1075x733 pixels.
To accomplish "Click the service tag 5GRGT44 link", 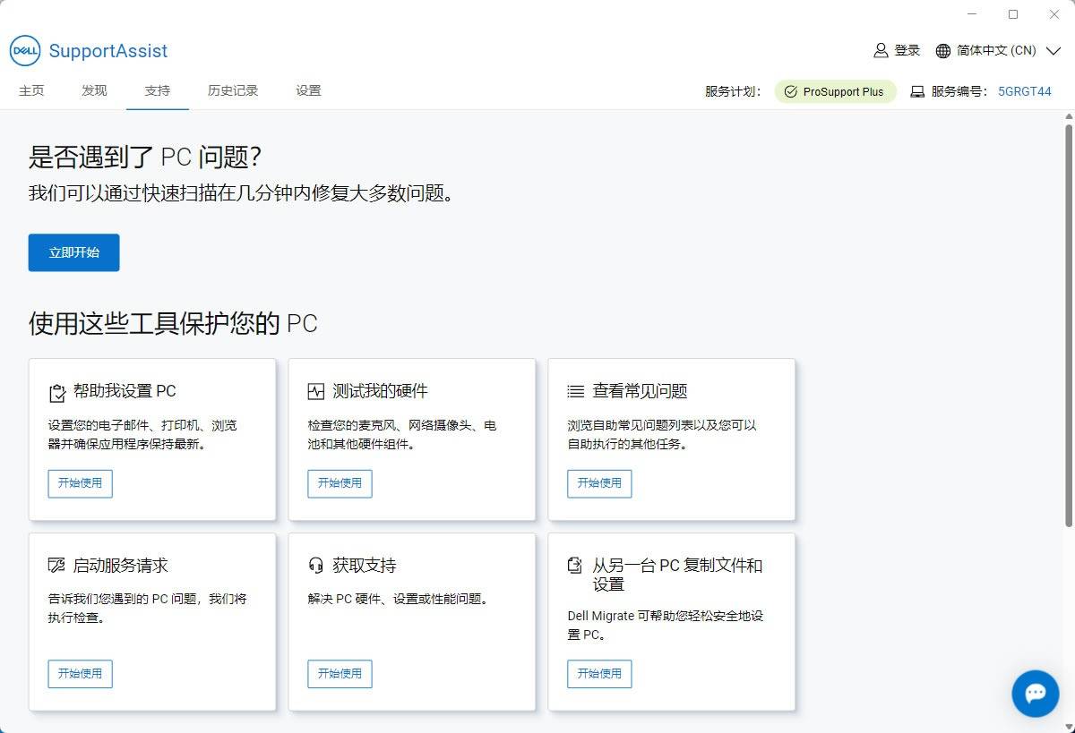I will click(x=1025, y=91).
